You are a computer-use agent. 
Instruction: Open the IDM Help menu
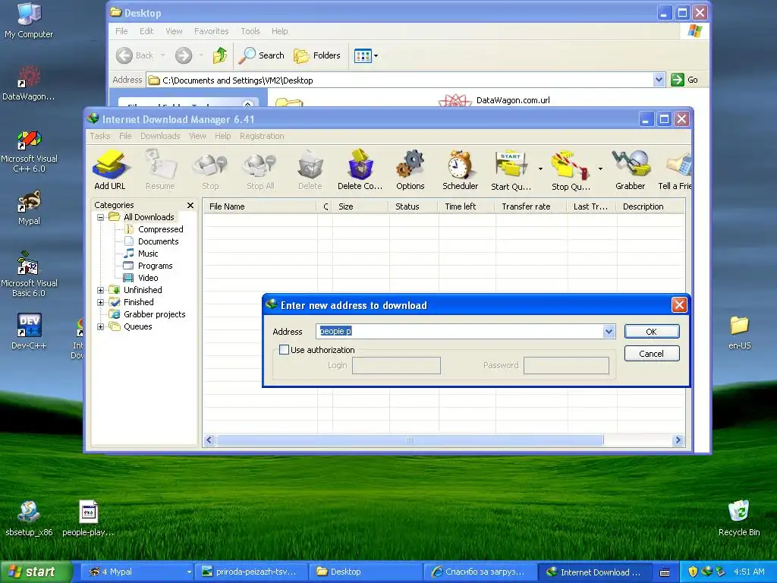click(x=222, y=136)
